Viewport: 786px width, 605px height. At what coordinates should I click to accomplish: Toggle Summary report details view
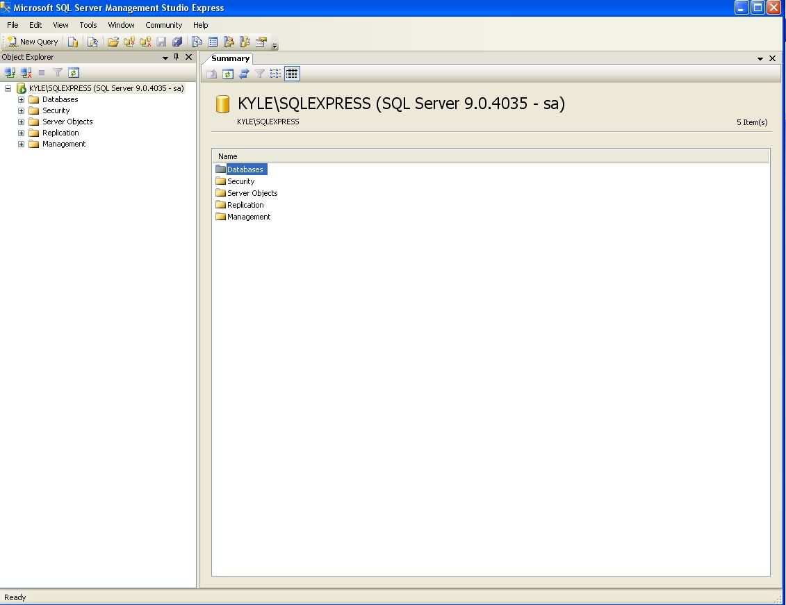tap(292, 74)
